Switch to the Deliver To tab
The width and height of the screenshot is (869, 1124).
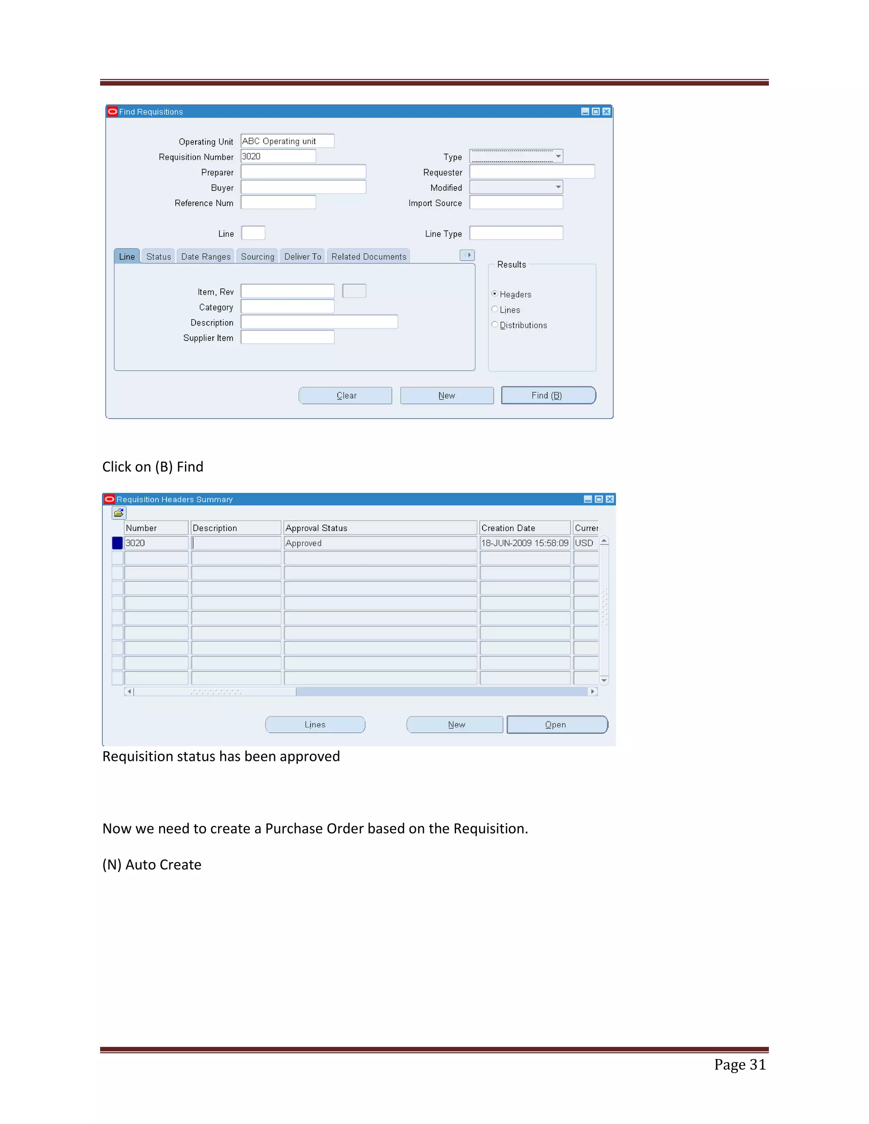tap(303, 256)
